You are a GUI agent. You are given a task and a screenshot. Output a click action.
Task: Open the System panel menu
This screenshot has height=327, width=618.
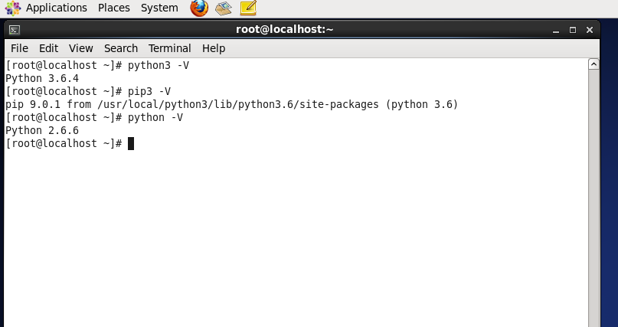click(159, 8)
